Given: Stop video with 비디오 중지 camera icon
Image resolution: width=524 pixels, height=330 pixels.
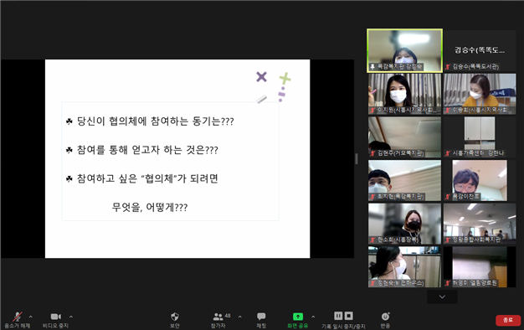Looking at the screenshot, I should [x=55, y=317].
